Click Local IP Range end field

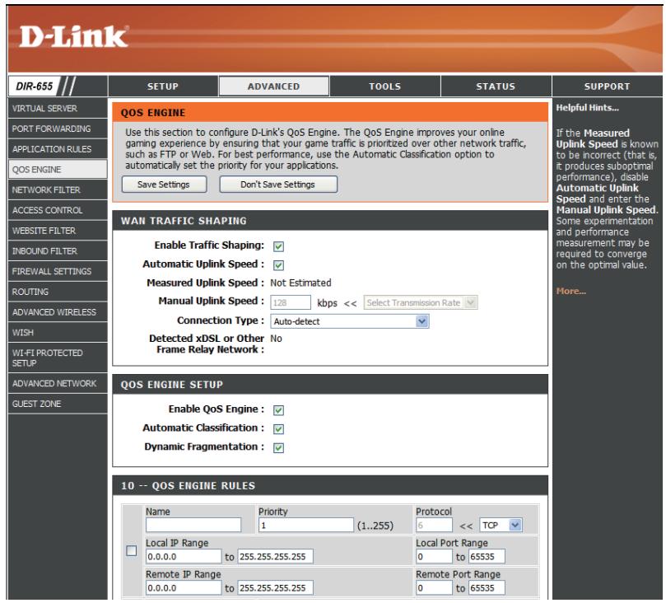coord(275,557)
